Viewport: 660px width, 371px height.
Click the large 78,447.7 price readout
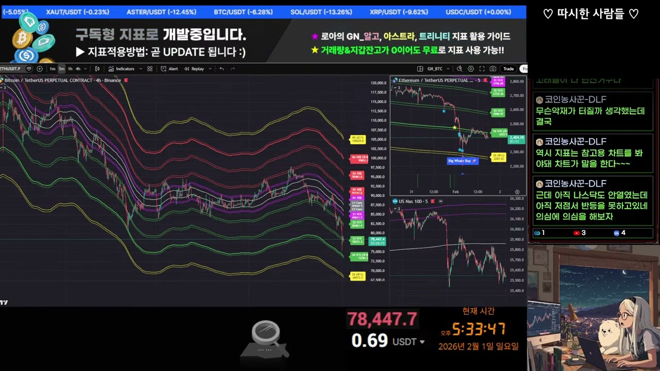point(382,319)
